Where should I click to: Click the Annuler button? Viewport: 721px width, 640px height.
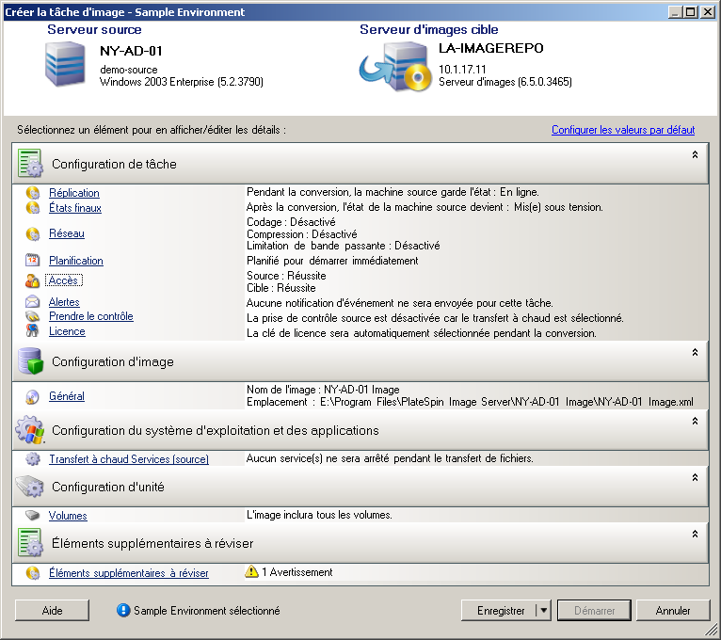coord(673,611)
